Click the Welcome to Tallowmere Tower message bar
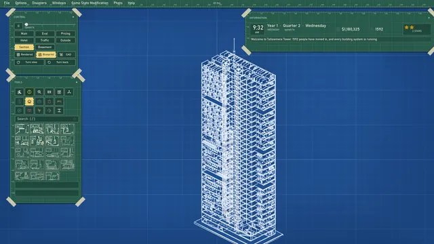Image resolution: width=434 pixels, height=244 pixels. (340, 39)
